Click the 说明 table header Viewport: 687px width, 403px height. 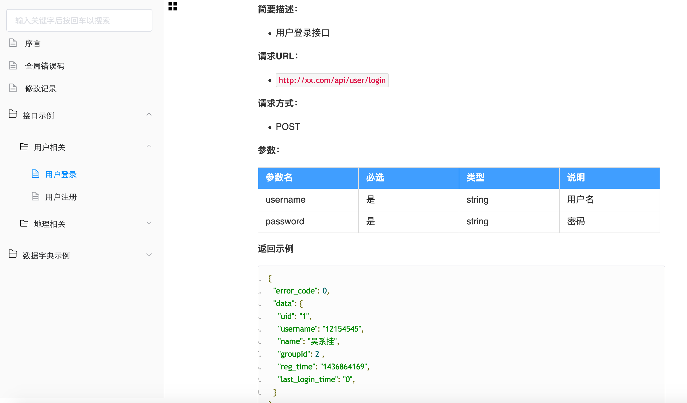click(609, 178)
